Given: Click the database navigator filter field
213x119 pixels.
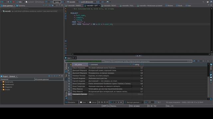Looking at the screenshot, I should pos(32,9).
